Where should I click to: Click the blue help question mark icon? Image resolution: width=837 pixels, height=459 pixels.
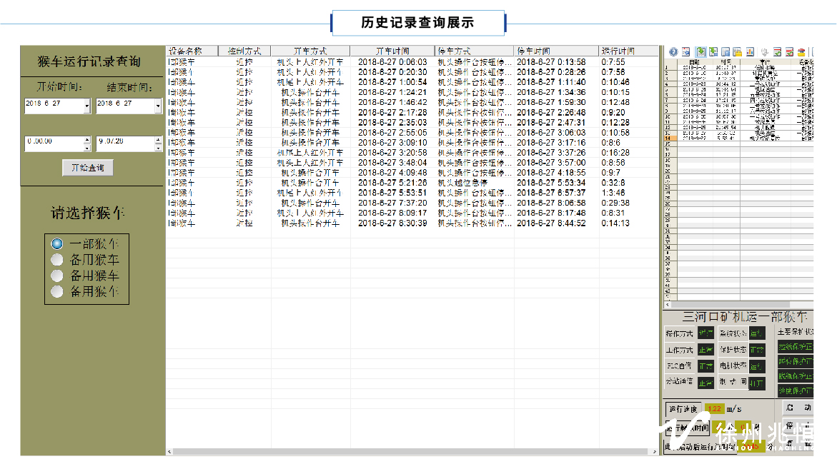click(x=673, y=52)
